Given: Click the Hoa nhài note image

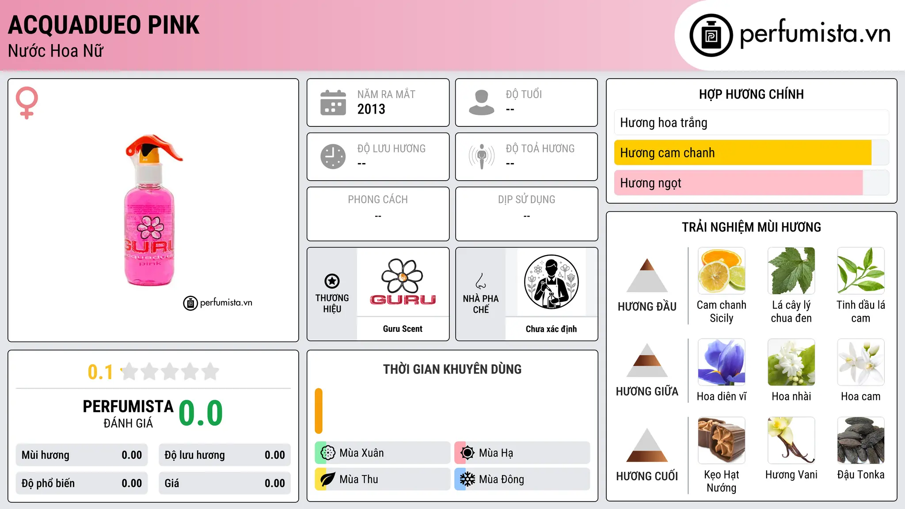Looking at the screenshot, I should coord(791,362).
